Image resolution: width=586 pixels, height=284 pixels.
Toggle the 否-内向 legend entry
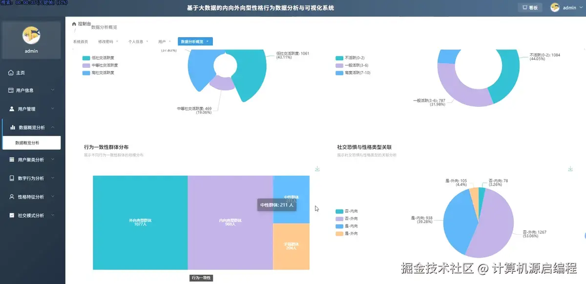tap(347, 211)
